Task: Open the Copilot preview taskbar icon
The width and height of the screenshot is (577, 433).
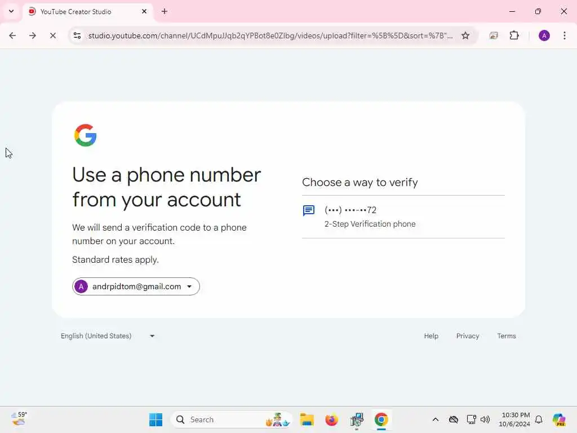Action: [558, 419]
